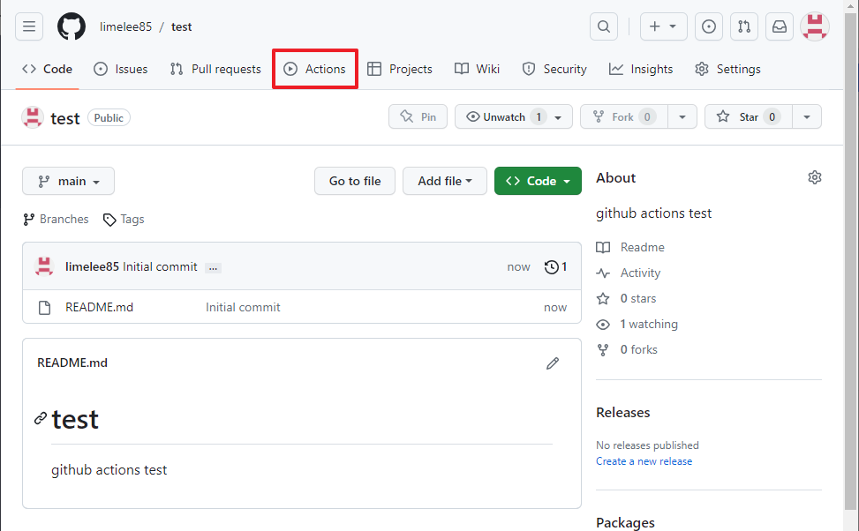The image size is (859, 531).
Task: Click the test repository title link
Action: [x=65, y=118]
